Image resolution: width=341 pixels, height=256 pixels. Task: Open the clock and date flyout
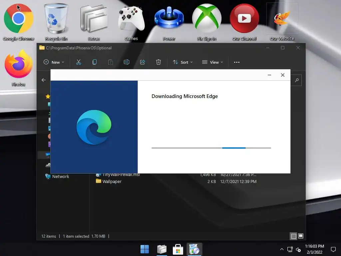click(x=314, y=249)
